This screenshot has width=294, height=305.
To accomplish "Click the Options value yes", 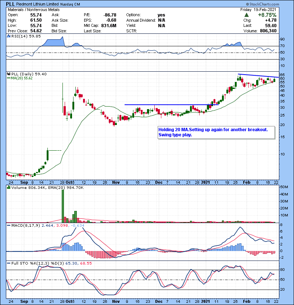I will pos(161,15).
